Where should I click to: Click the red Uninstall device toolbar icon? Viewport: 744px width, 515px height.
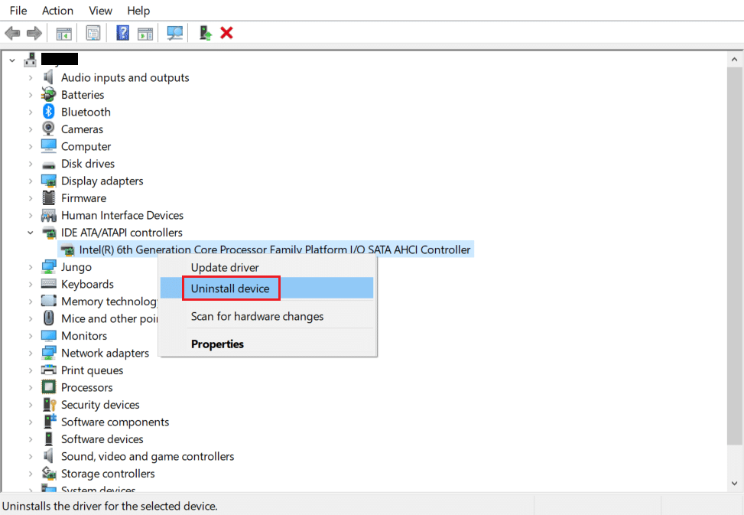point(226,32)
